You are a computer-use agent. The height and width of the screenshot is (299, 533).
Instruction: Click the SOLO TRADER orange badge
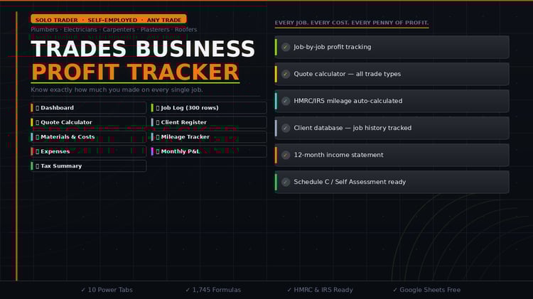point(109,20)
